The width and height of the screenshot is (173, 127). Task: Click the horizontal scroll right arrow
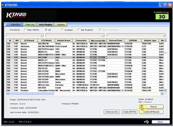click(162, 93)
